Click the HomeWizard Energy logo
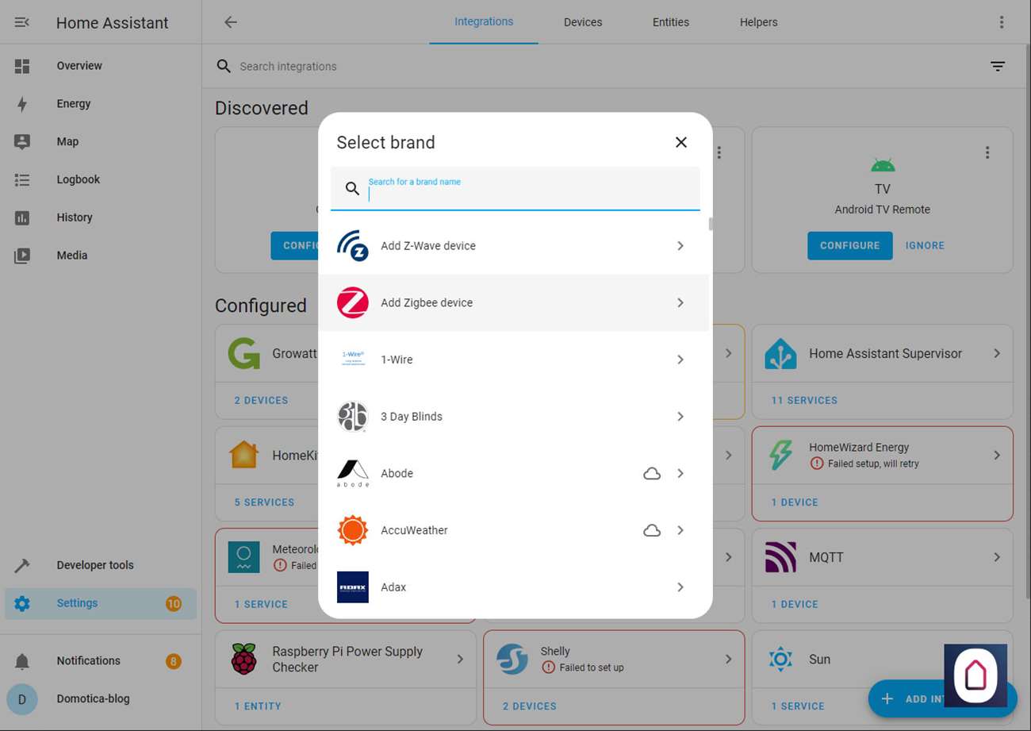The image size is (1031, 731). point(780,456)
